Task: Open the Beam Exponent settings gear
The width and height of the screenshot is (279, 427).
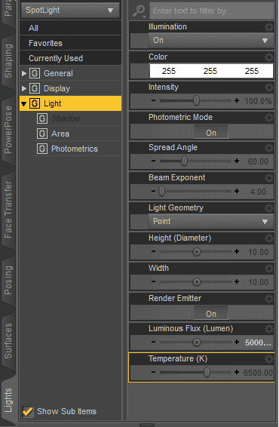Action: pos(269,178)
